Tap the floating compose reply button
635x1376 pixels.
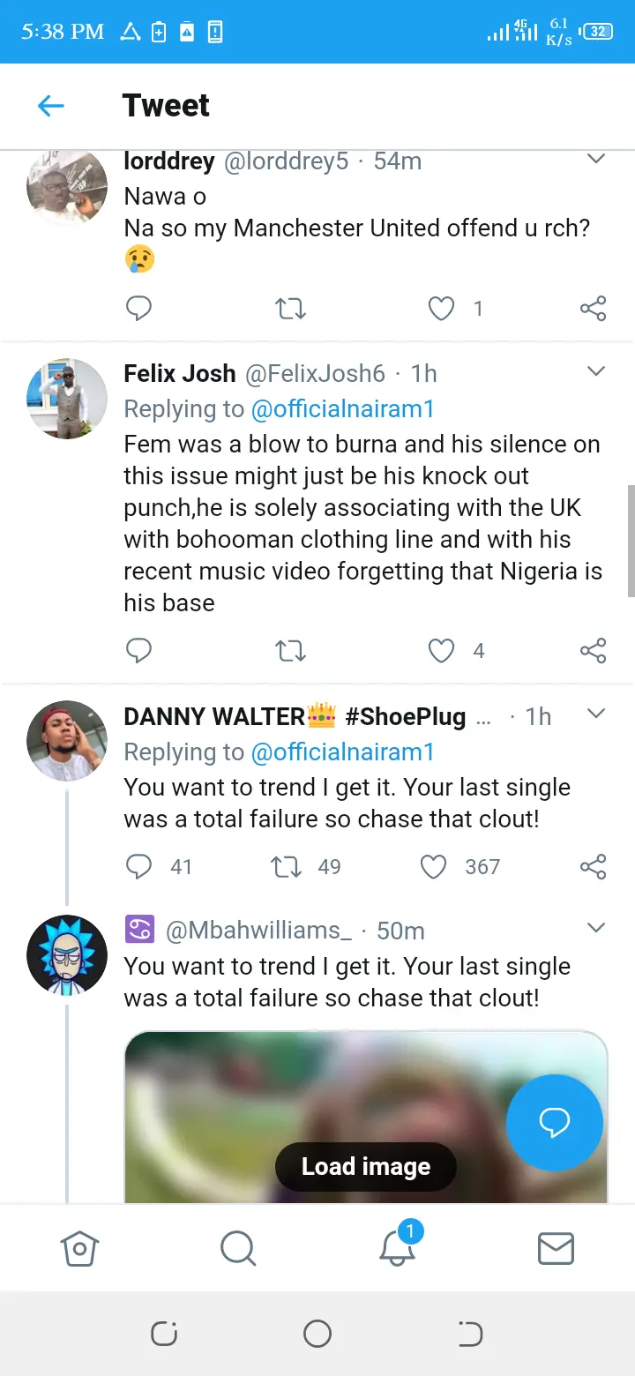[554, 1123]
